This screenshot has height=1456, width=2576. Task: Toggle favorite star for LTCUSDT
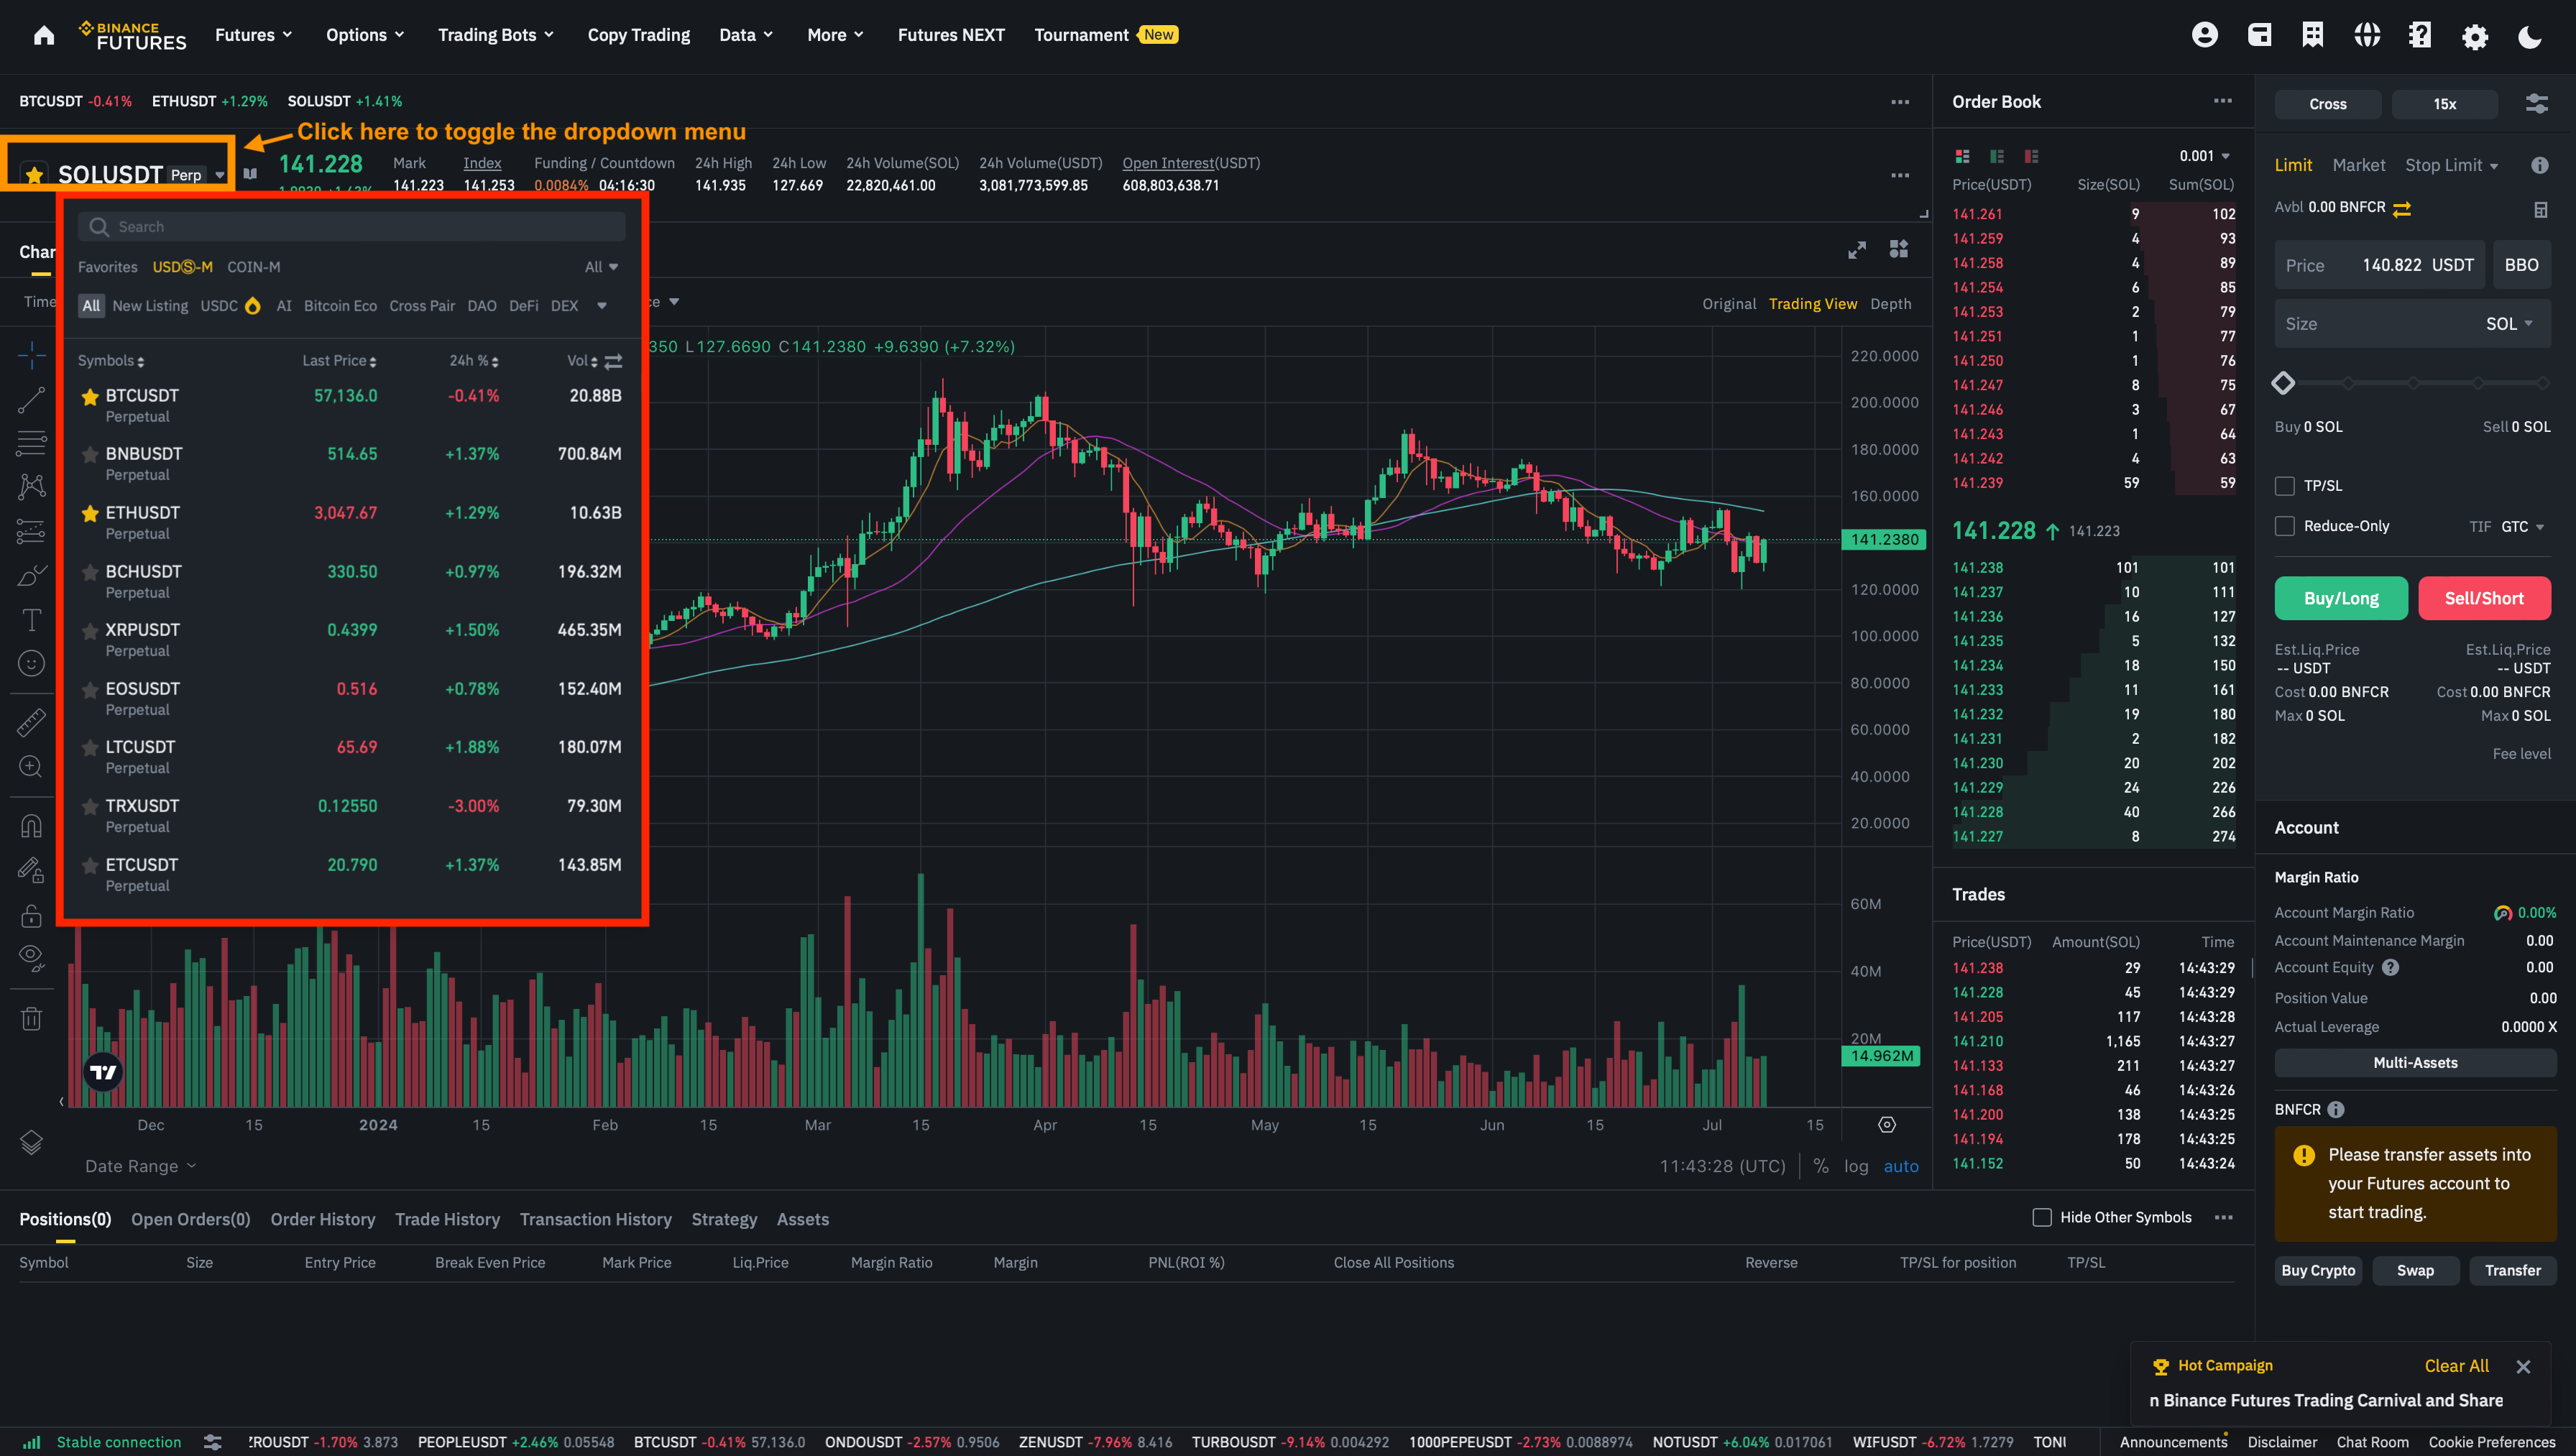click(x=90, y=748)
